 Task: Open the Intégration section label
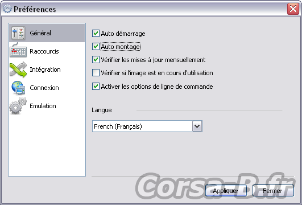coord(45,69)
